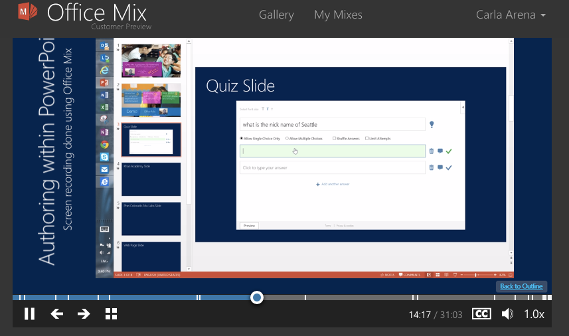Click the video progress scrubber handle
The height and width of the screenshot is (336, 569).
point(256,297)
